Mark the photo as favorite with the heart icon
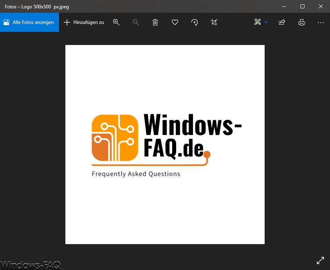This screenshot has width=330, height=270. [x=175, y=22]
